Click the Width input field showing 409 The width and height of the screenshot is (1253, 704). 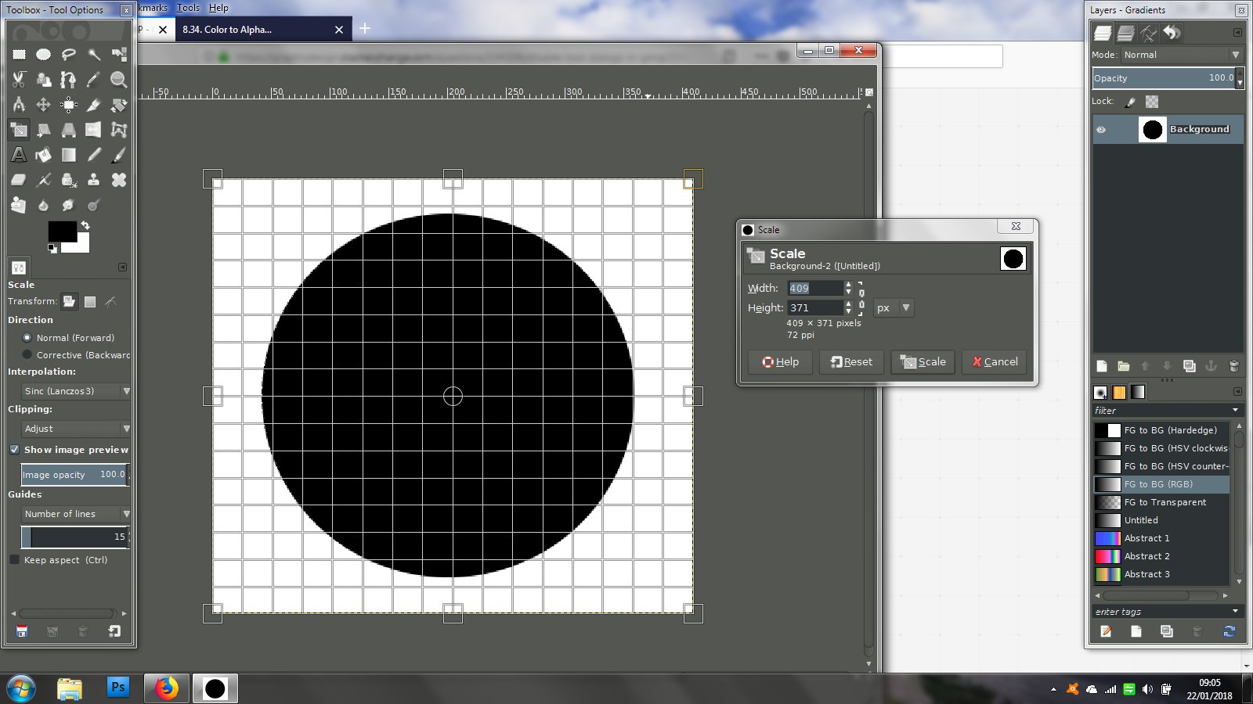click(814, 289)
